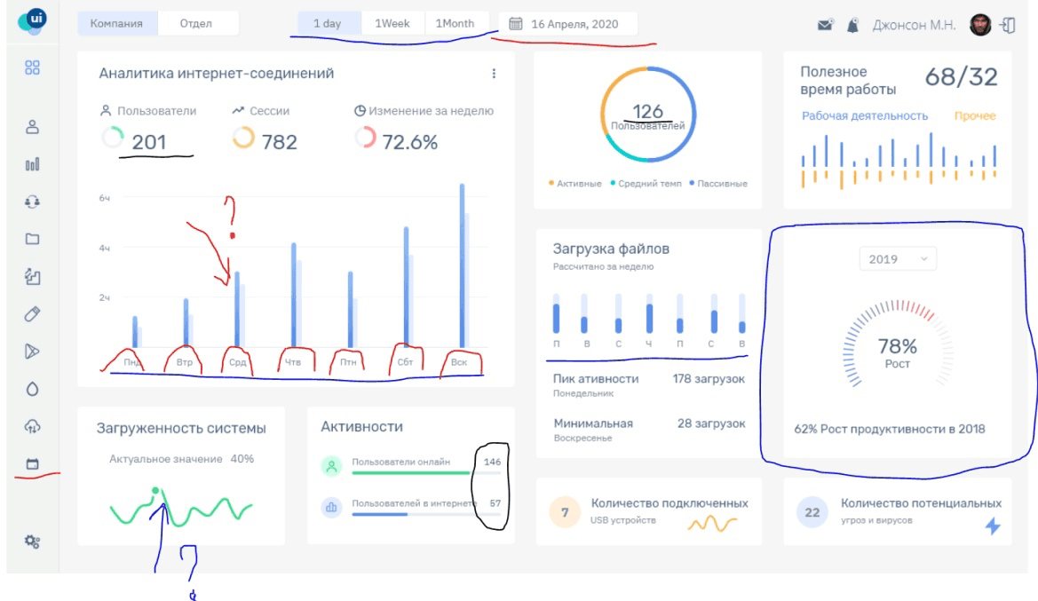Screen dimensions: 1038x601
Task: Click the internet users blue icon
Action: click(x=331, y=508)
